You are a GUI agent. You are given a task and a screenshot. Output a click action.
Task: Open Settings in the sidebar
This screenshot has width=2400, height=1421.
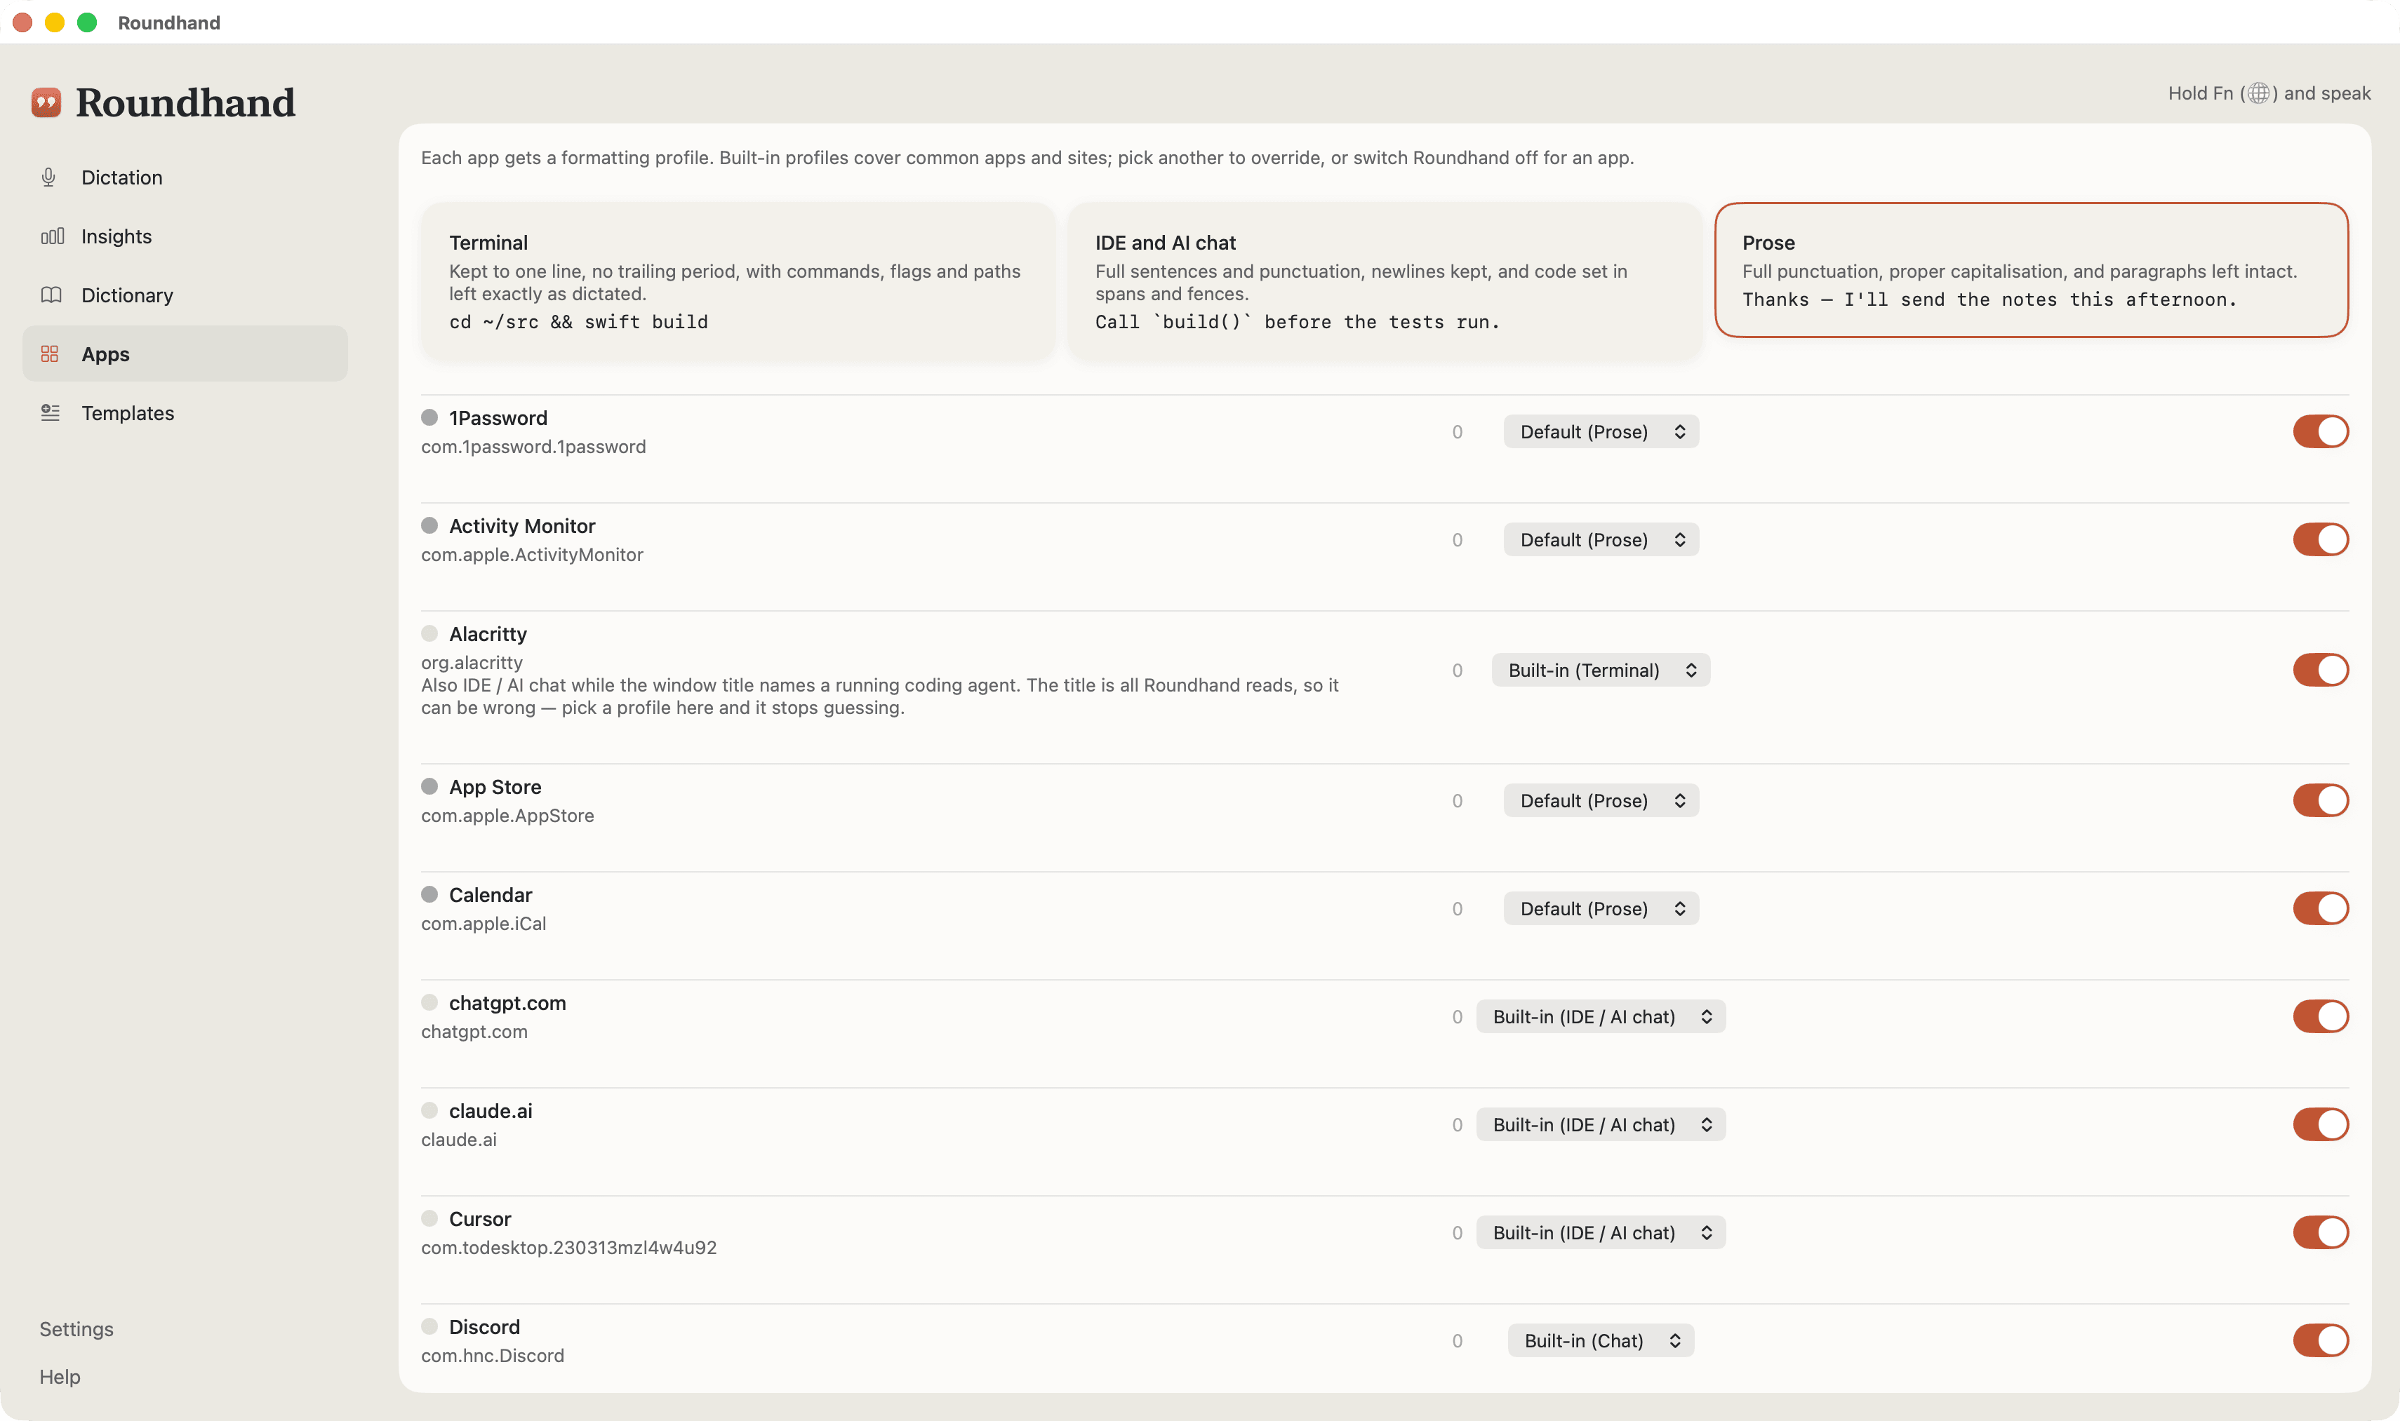tap(76, 1329)
